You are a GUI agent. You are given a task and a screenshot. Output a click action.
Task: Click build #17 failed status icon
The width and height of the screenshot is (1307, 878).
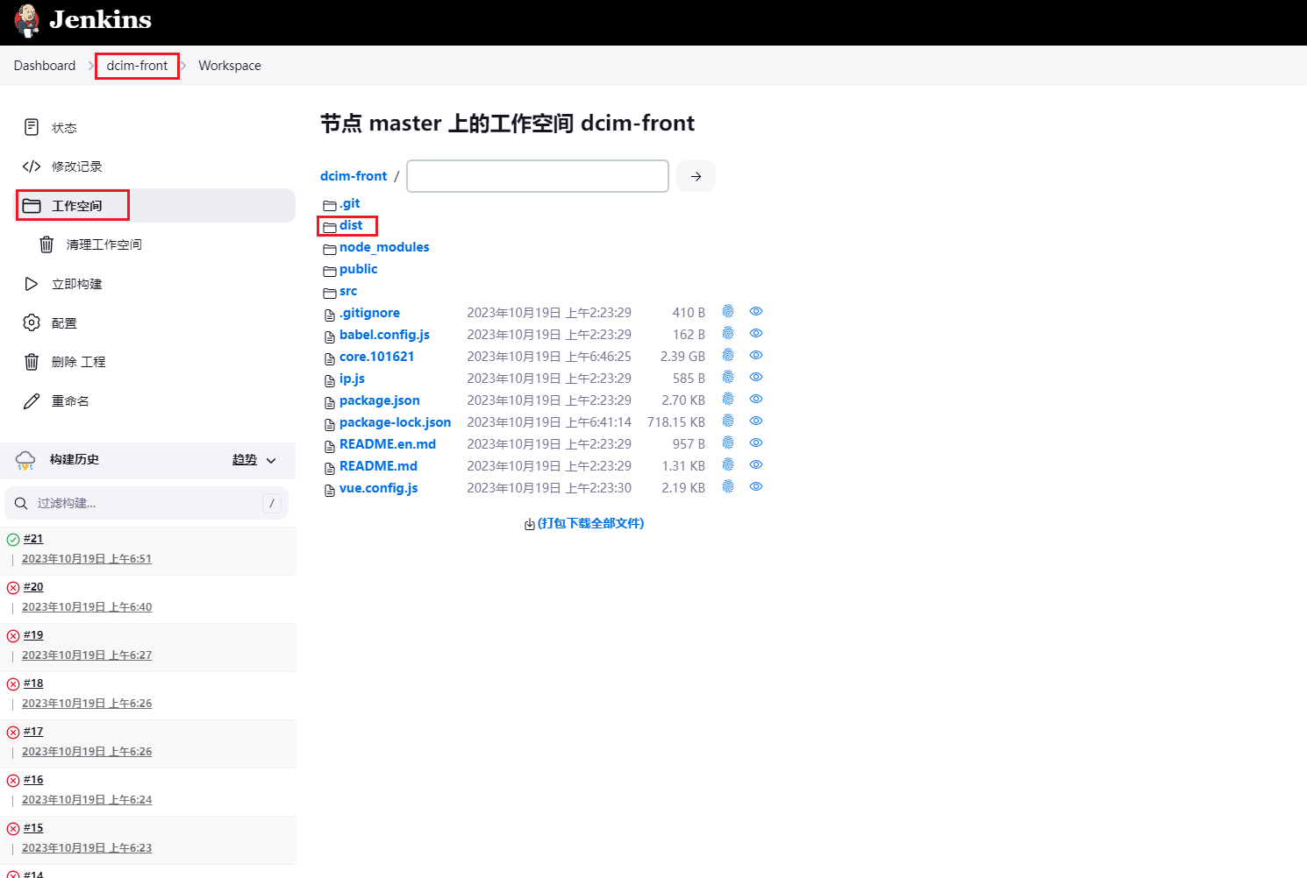coord(13,733)
